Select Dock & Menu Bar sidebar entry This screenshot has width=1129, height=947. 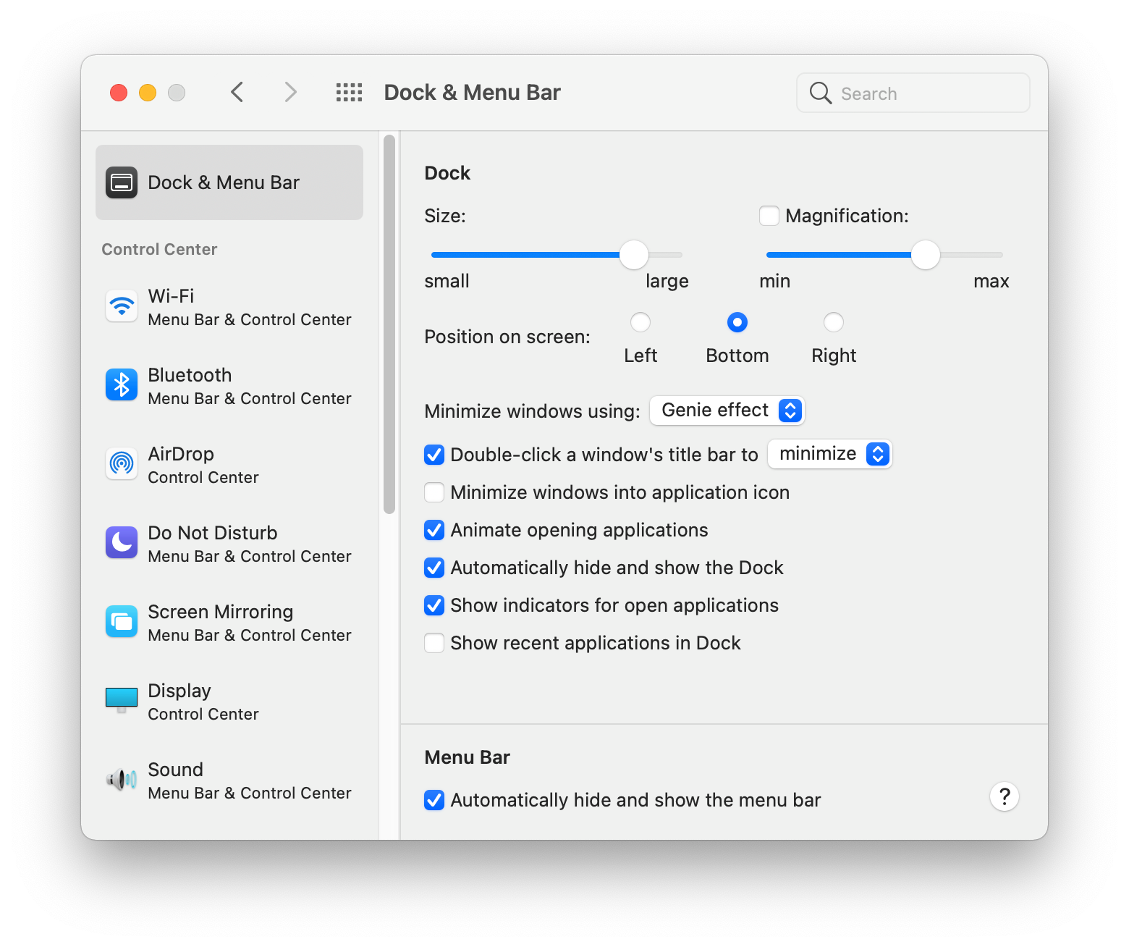[229, 182]
